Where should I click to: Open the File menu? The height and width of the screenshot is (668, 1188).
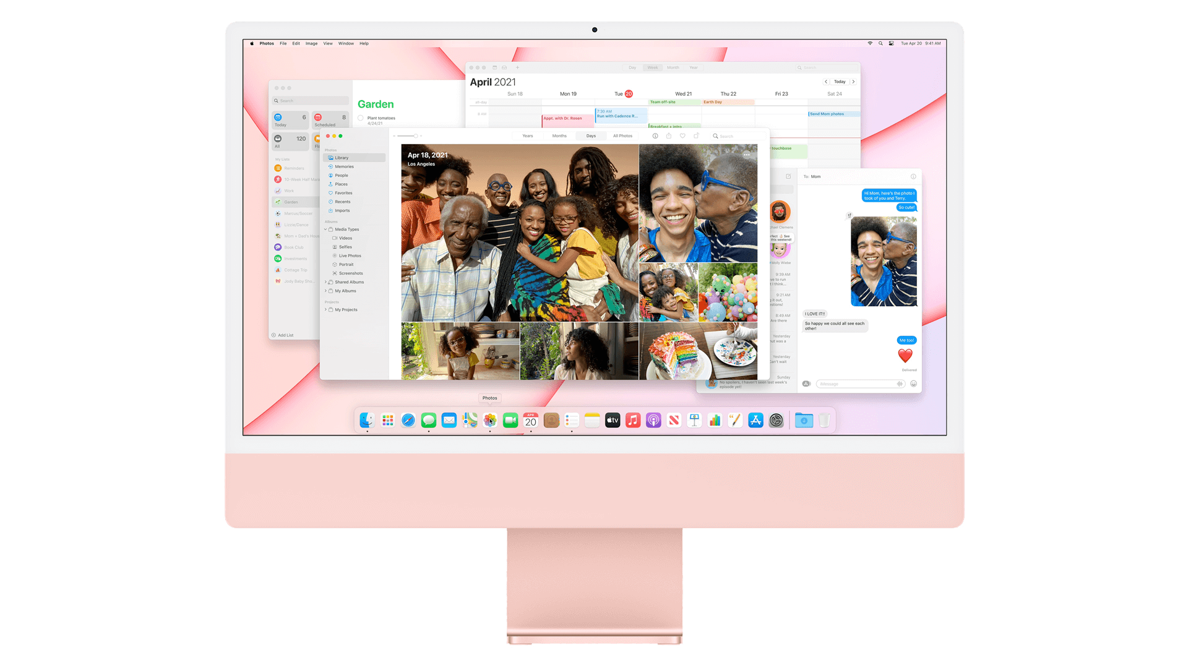(x=283, y=43)
